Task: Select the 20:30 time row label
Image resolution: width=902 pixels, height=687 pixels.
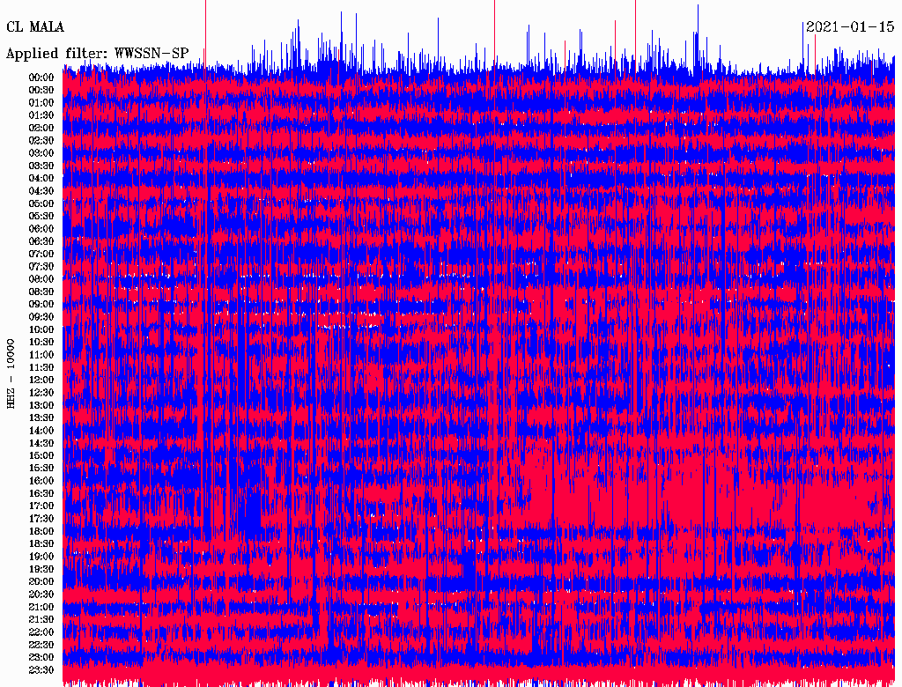Action: pyautogui.click(x=41, y=595)
